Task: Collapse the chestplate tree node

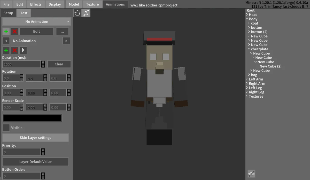Action: point(249,49)
